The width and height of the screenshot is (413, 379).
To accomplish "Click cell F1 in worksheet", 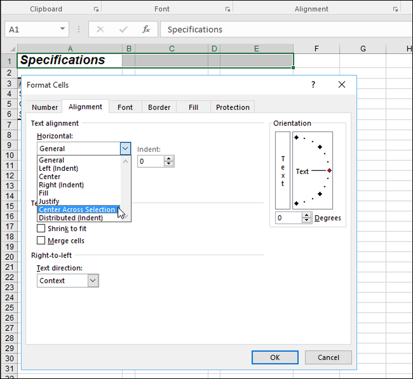I will (x=316, y=61).
